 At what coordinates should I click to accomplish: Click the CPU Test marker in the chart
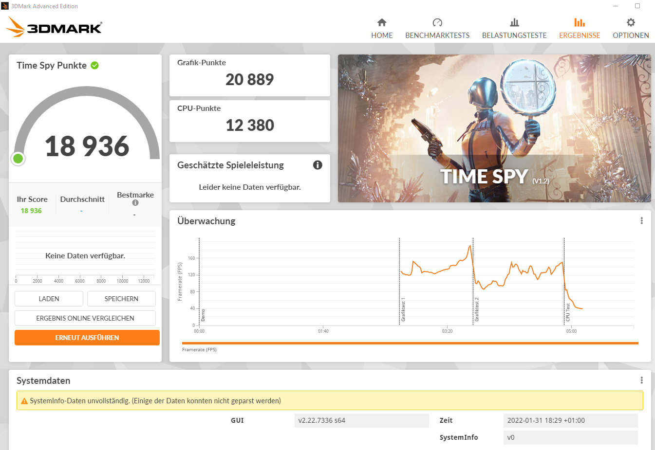567,312
